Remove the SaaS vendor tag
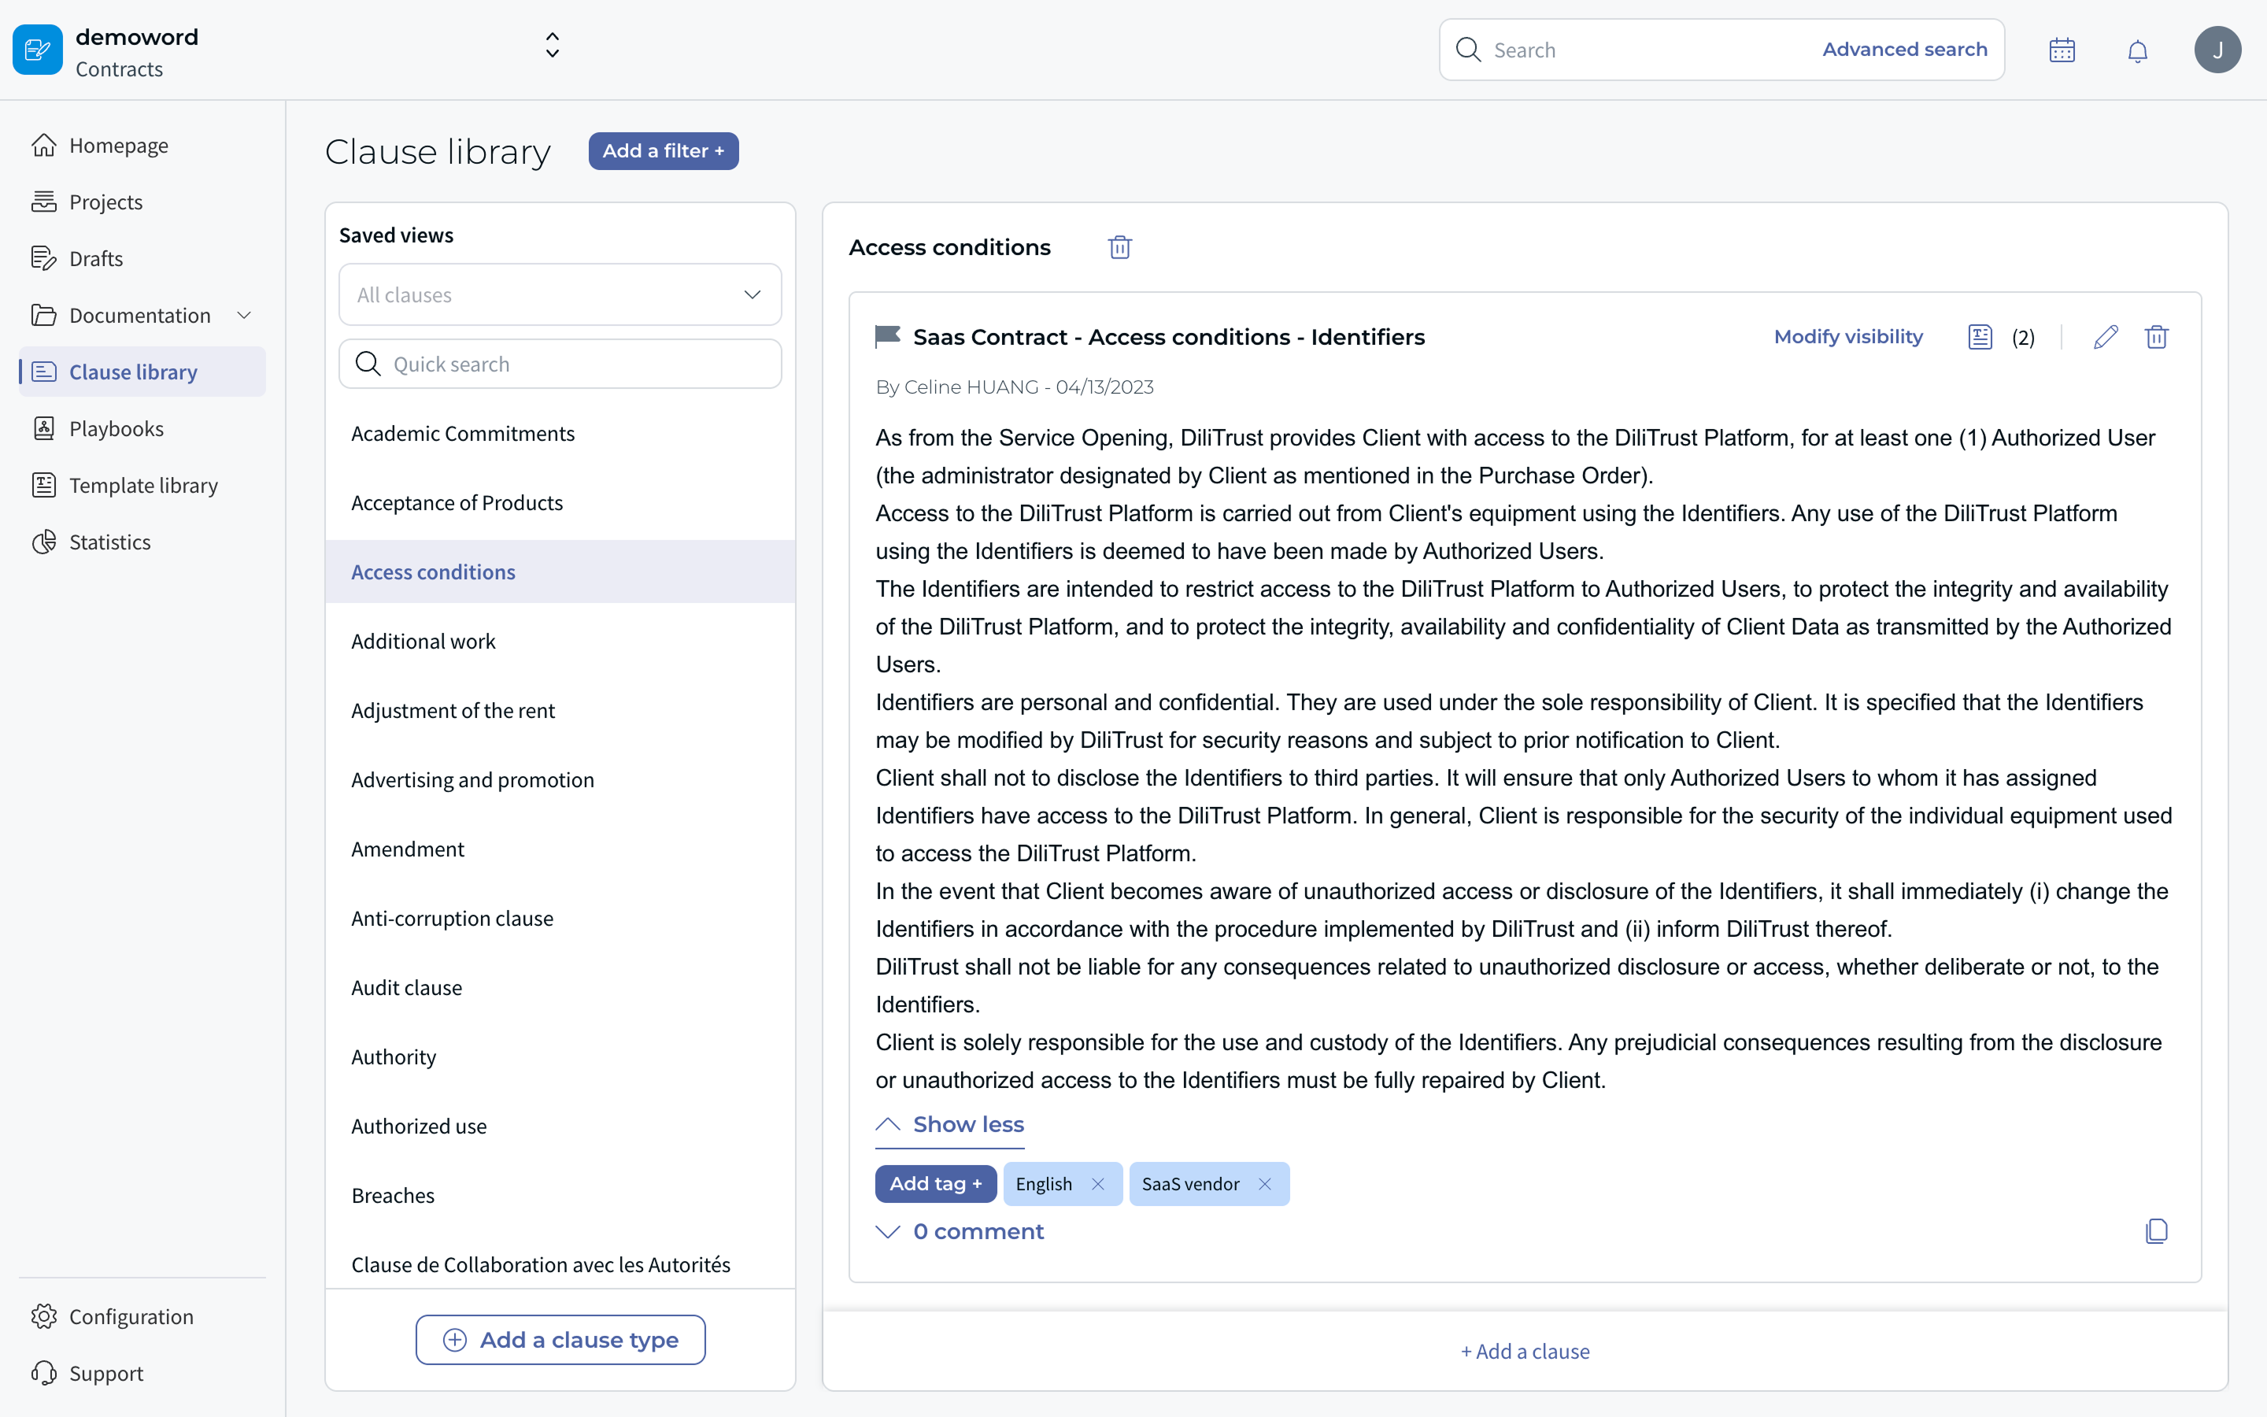2267x1417 pixels. (1265, 1185)
